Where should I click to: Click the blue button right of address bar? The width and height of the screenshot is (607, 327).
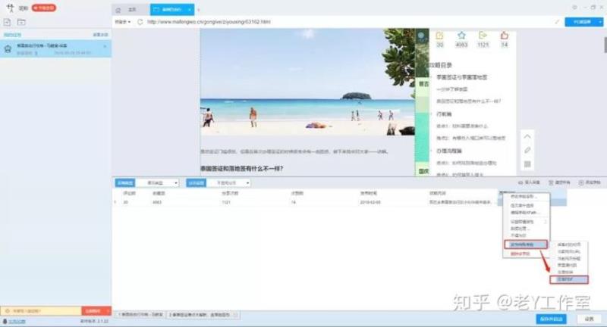582,22
